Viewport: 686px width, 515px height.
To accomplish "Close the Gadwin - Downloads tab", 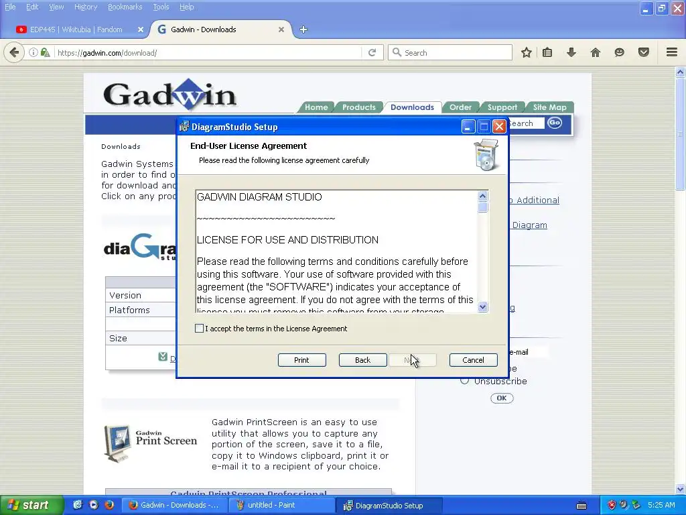I will tap(281, 30).
